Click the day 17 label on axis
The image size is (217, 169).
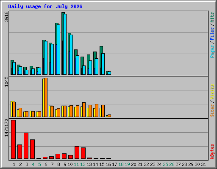coord(114,164)
